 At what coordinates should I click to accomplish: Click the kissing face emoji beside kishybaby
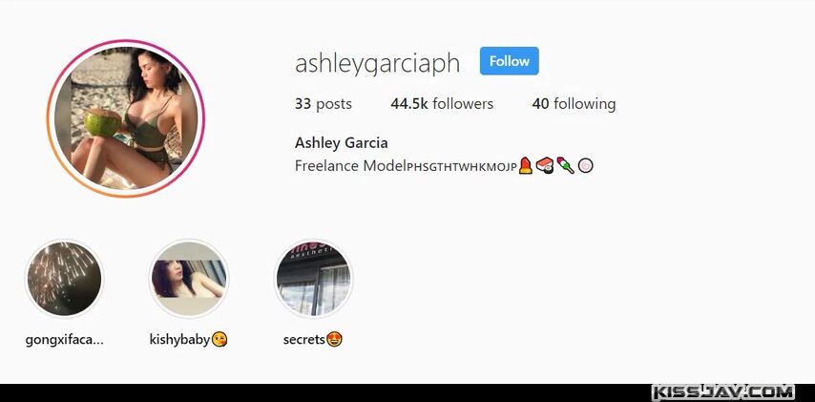point(219,340)
